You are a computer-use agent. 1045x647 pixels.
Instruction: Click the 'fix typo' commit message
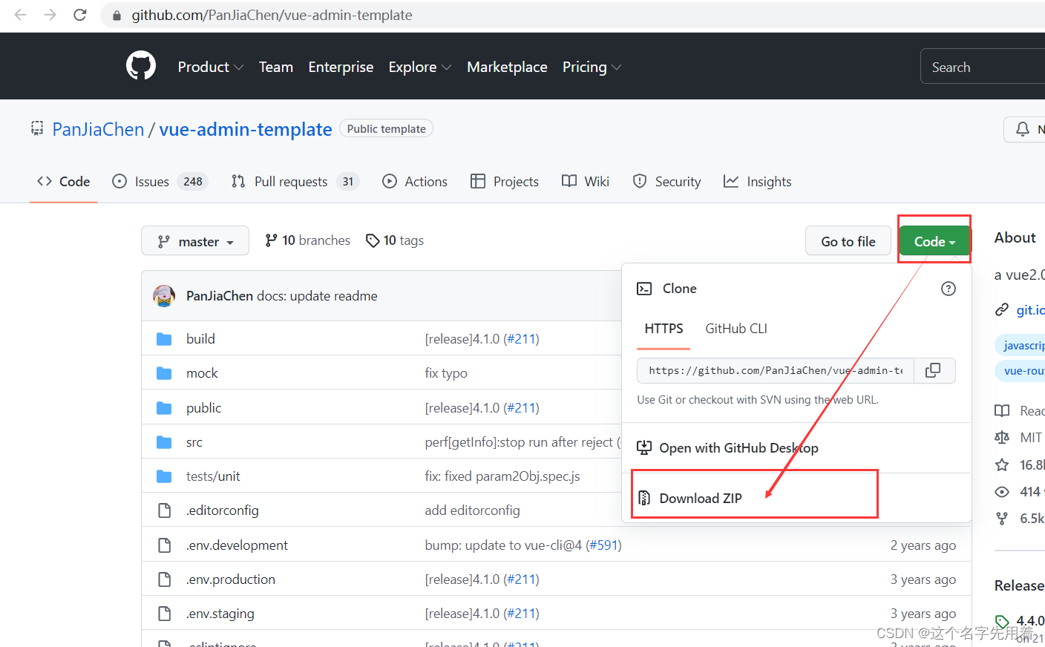[446, 373]
